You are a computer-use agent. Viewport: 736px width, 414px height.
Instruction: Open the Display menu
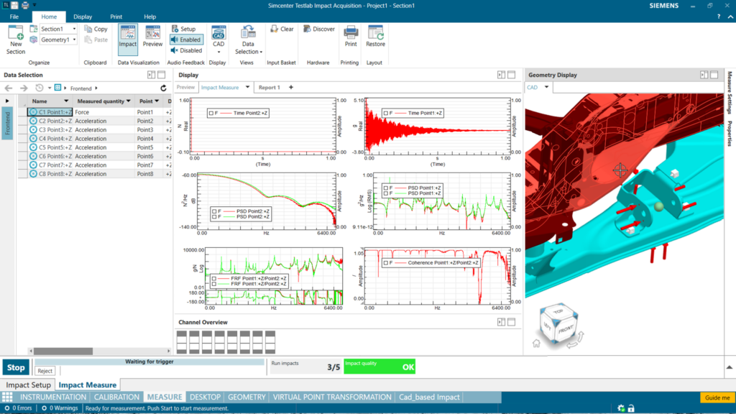pyautogui.click(x=82, y=17)
